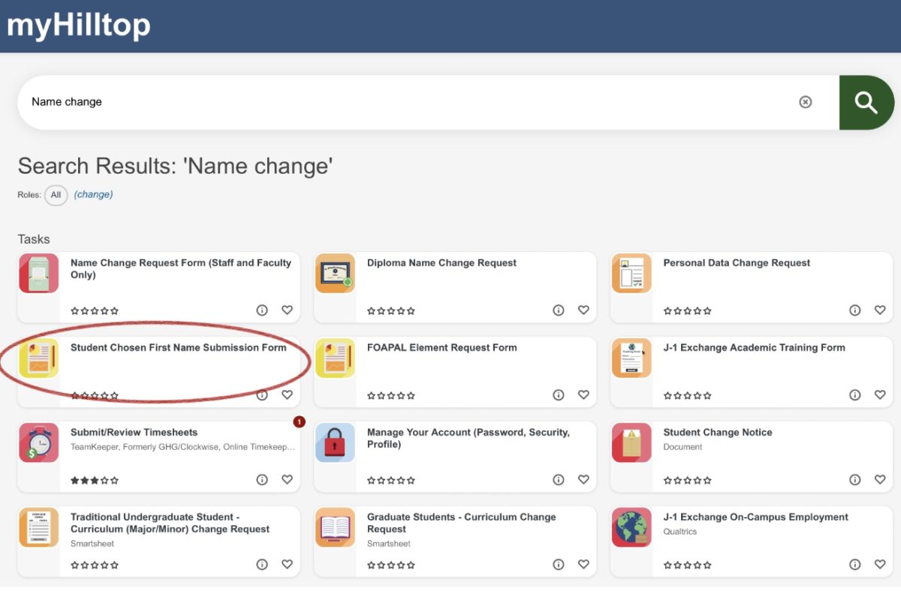Open Student Change Notice title
This screenshot has height=597, width=901.
718,432
